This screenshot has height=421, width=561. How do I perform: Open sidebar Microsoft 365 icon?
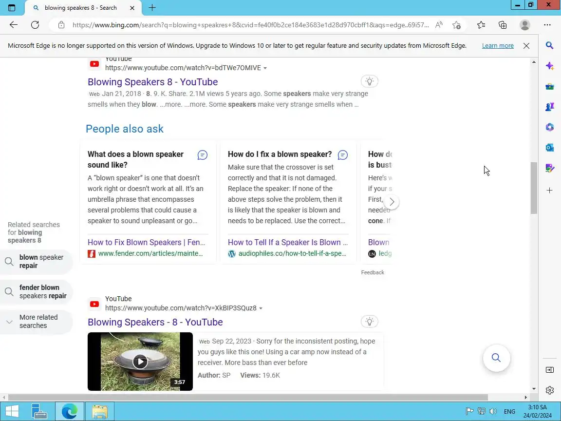click(x=550, y=127)
